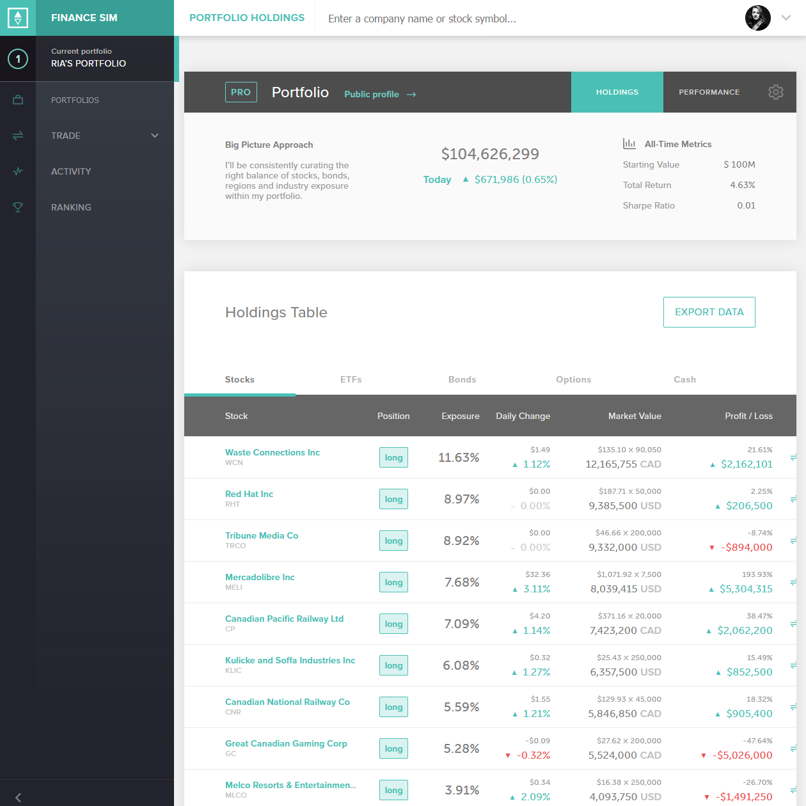Sort by the Daily Change column header

click(x=523, y=416)
